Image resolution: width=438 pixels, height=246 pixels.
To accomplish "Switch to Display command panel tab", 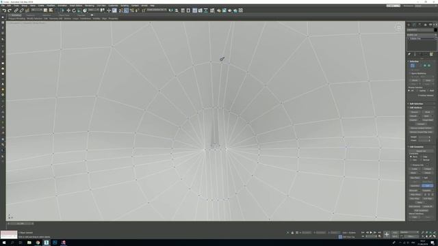I will pyautogui.click(x=430, y=25).
